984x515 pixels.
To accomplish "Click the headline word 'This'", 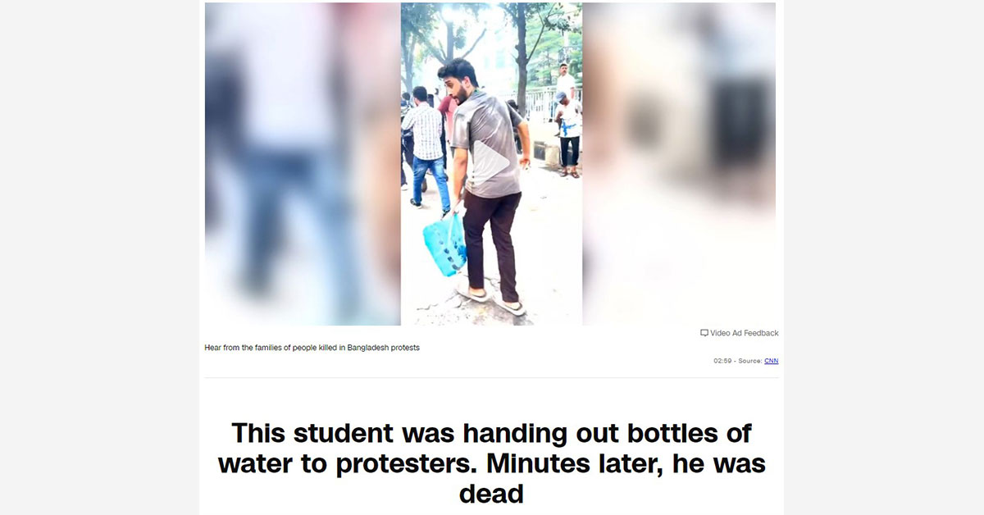I will 257,433.
